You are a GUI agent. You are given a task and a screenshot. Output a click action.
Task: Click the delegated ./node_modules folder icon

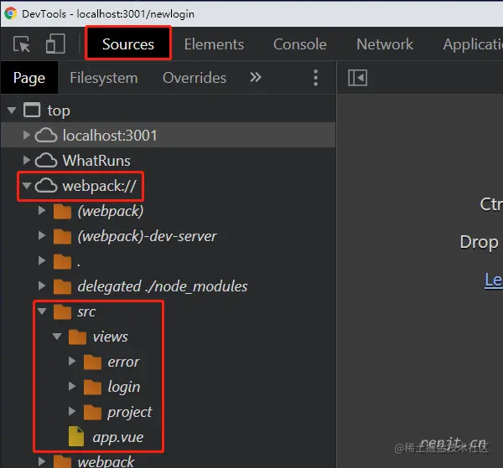point(62,286)
